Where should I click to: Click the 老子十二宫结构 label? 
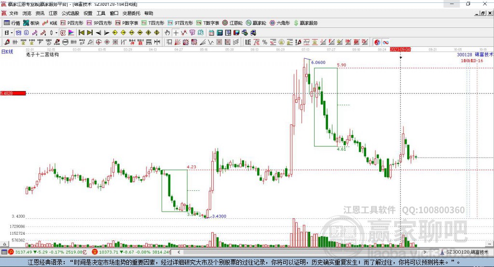click(x=42, y=54)
